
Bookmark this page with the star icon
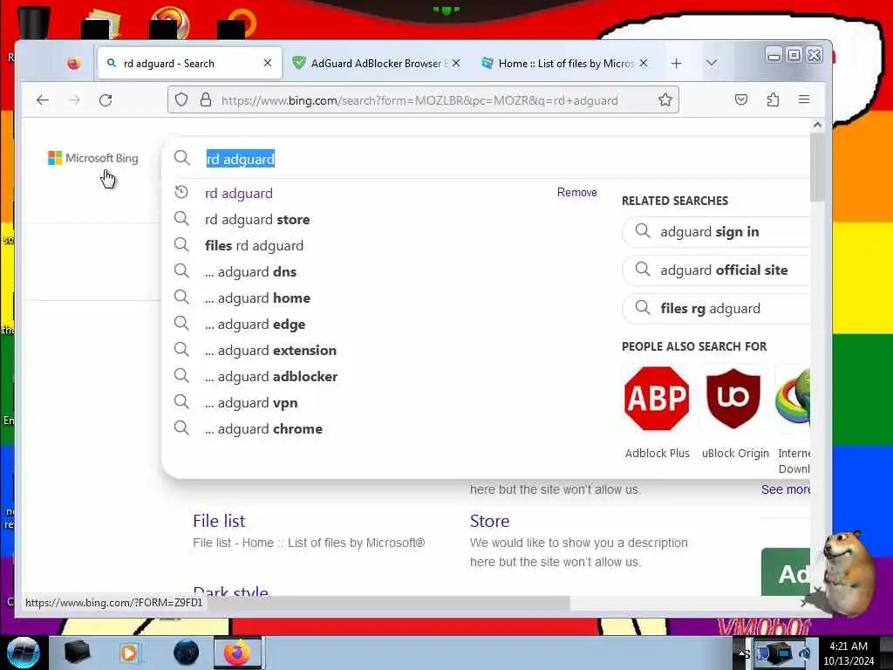point(665,100)
